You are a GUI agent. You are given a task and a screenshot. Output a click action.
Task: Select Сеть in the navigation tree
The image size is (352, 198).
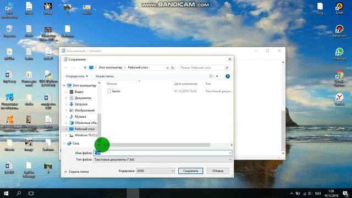(x=76, y=144)
